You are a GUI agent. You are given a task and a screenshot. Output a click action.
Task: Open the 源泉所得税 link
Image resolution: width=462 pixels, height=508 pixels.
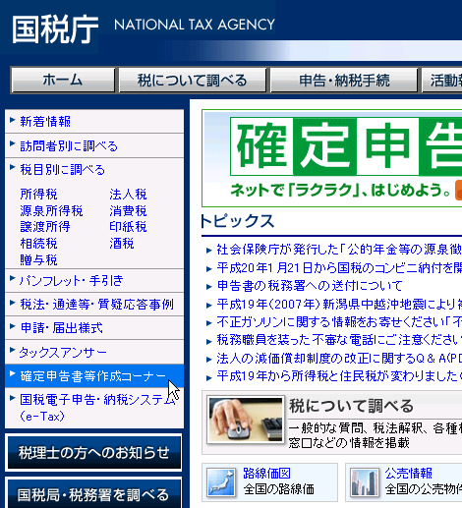[51, 210]
